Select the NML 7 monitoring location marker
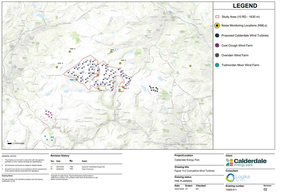This screenshot has width=281, height=192. pyautogui.click(x=111, y=52)
